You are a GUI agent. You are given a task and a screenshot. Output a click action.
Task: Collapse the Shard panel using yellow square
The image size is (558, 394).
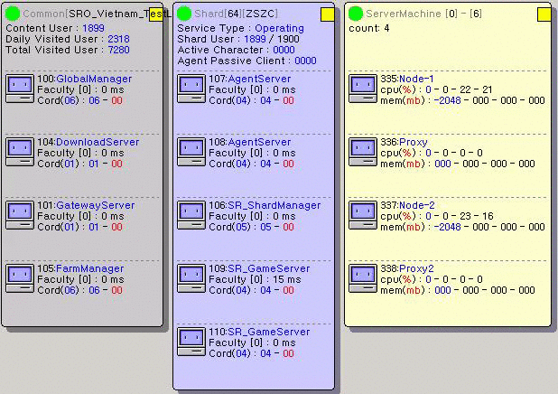tap(327, 14)
